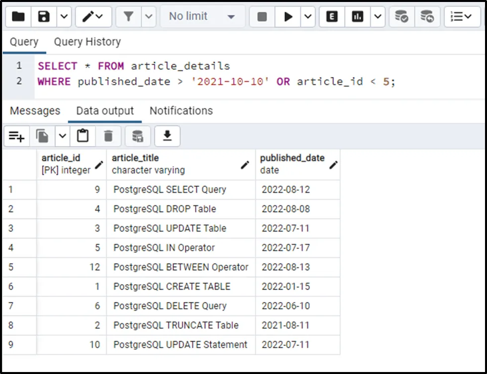Viewport: 487px width, 374px height.
Task: Click the Rollback database icon
Action: pos(427,17)
